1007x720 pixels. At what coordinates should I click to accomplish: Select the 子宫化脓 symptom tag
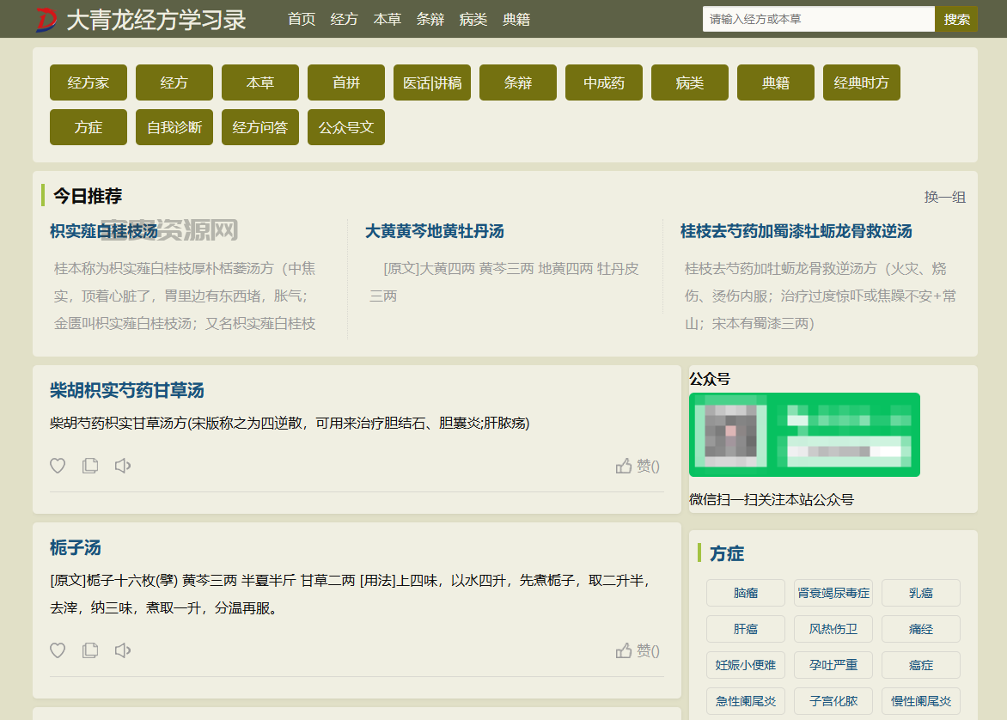click(833, 701)
